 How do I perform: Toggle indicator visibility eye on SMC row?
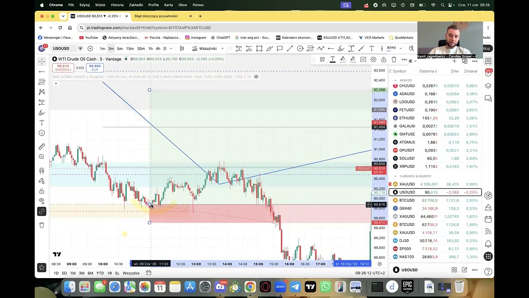(x=256, y=77)
